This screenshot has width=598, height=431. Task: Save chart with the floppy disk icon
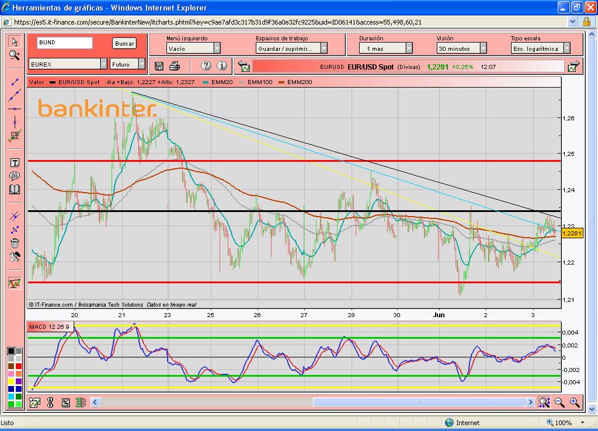159,66
